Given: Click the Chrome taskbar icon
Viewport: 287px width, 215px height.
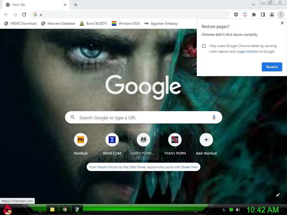Looking at the screenshot, I should (65, 209).
